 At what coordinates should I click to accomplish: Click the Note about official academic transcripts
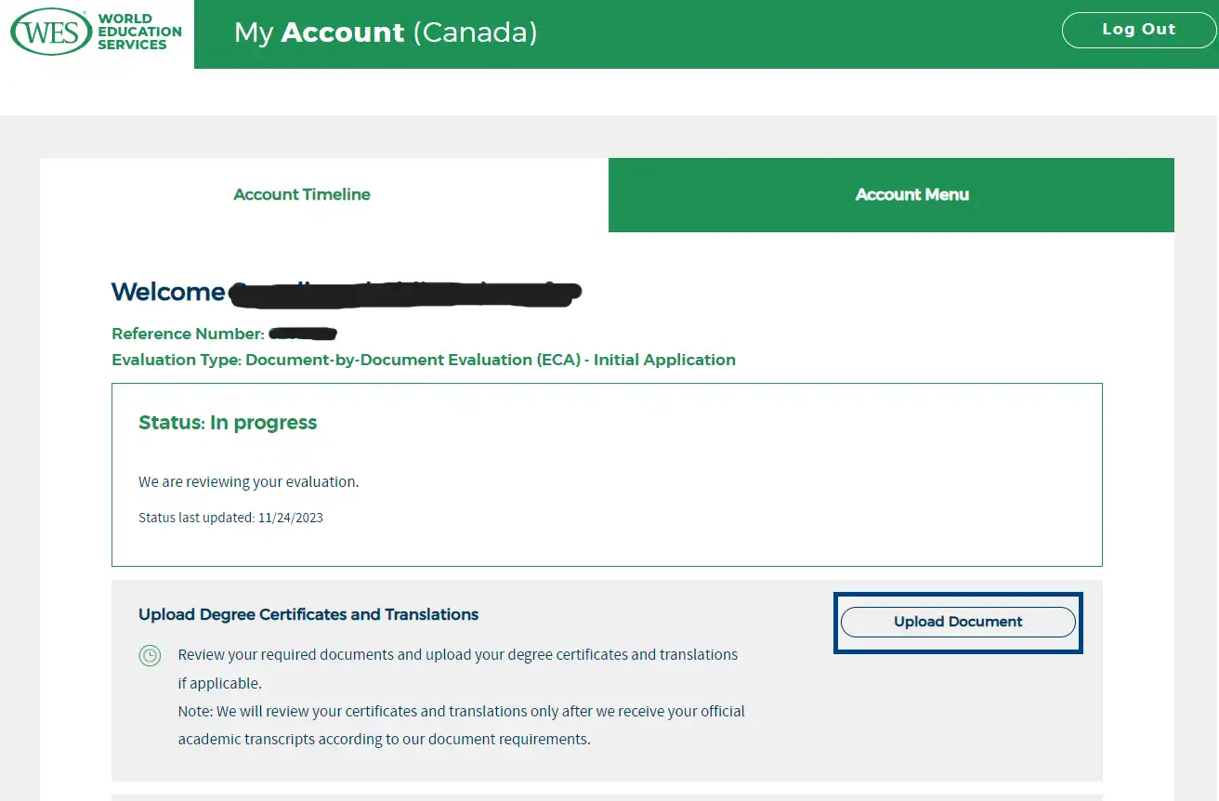pyautogui.click(x=461, y=726)
